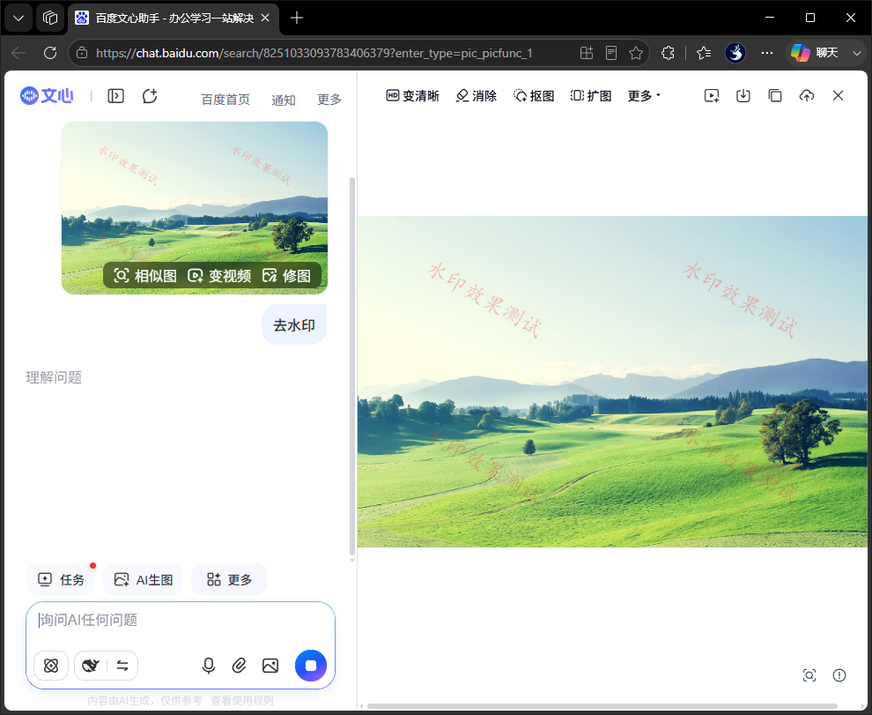Click 相似图 on the image thumbnail

tap(145, 276)
